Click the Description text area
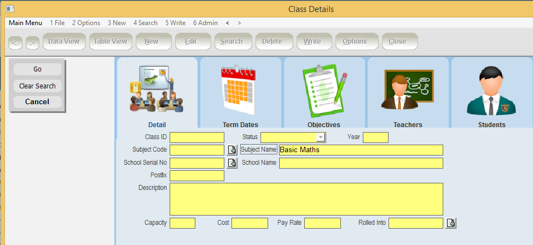Screen dimensions: 533x245 [x=306, y=199]
